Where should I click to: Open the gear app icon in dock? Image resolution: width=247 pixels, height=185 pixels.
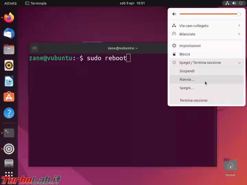(x=9, y=149)
